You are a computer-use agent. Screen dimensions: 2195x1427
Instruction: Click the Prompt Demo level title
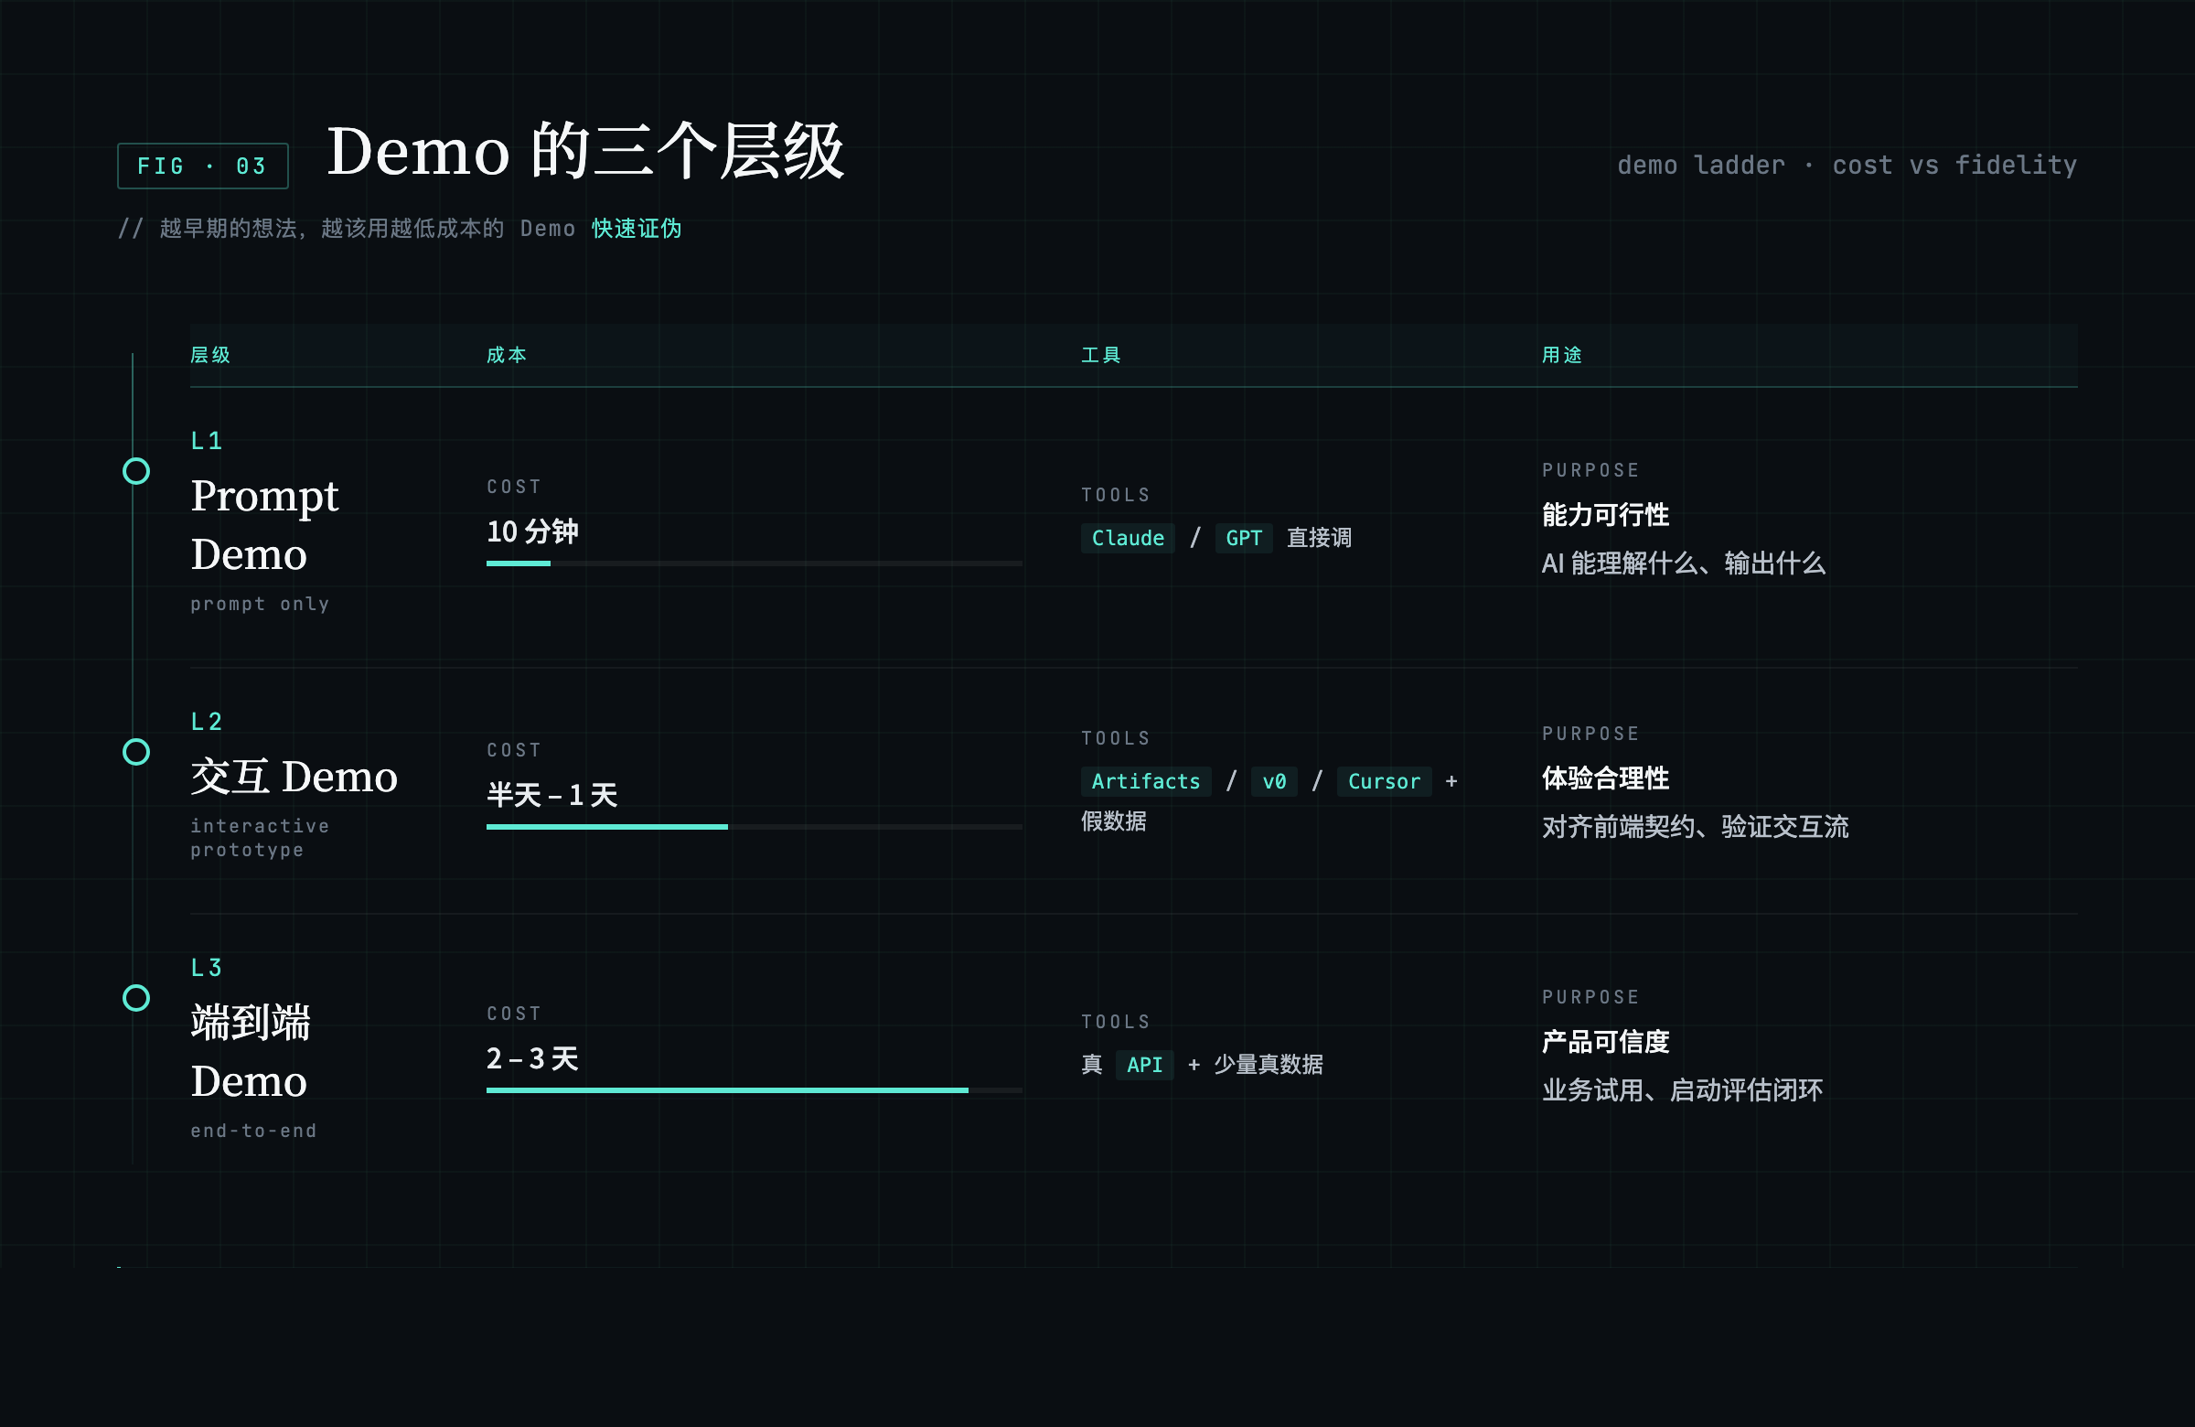pyautogui.click(x=264, y=525)
